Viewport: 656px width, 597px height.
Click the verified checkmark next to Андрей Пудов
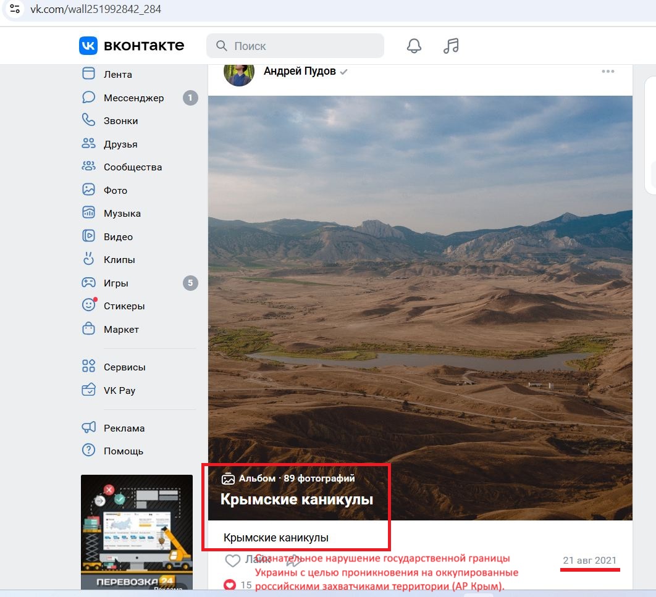pyautogui.click(x=344, y=72)
